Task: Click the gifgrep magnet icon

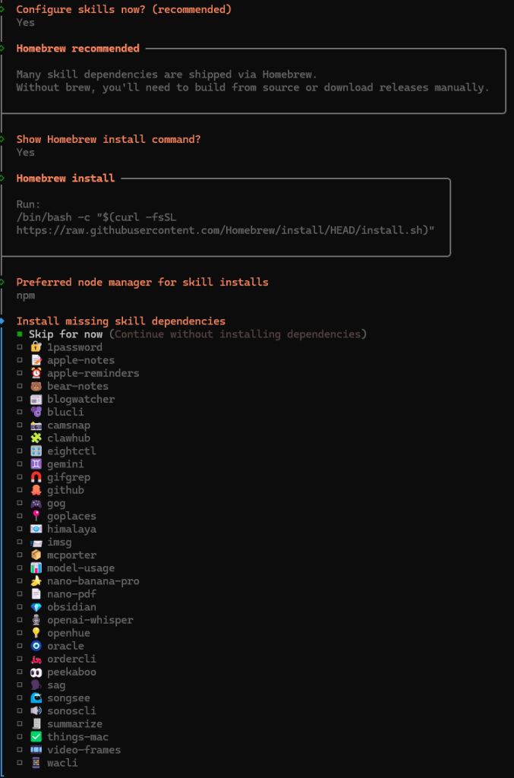Action: click(36, 477)
